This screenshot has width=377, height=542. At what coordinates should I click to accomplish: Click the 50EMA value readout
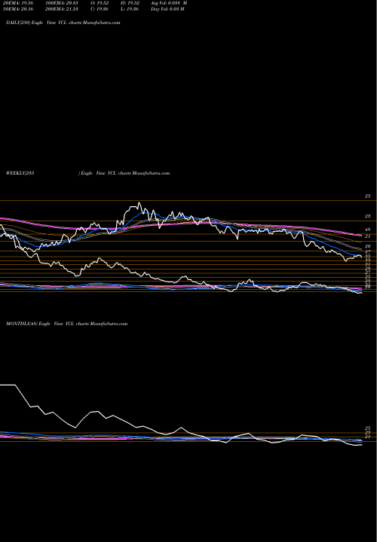tap(18, 9)
